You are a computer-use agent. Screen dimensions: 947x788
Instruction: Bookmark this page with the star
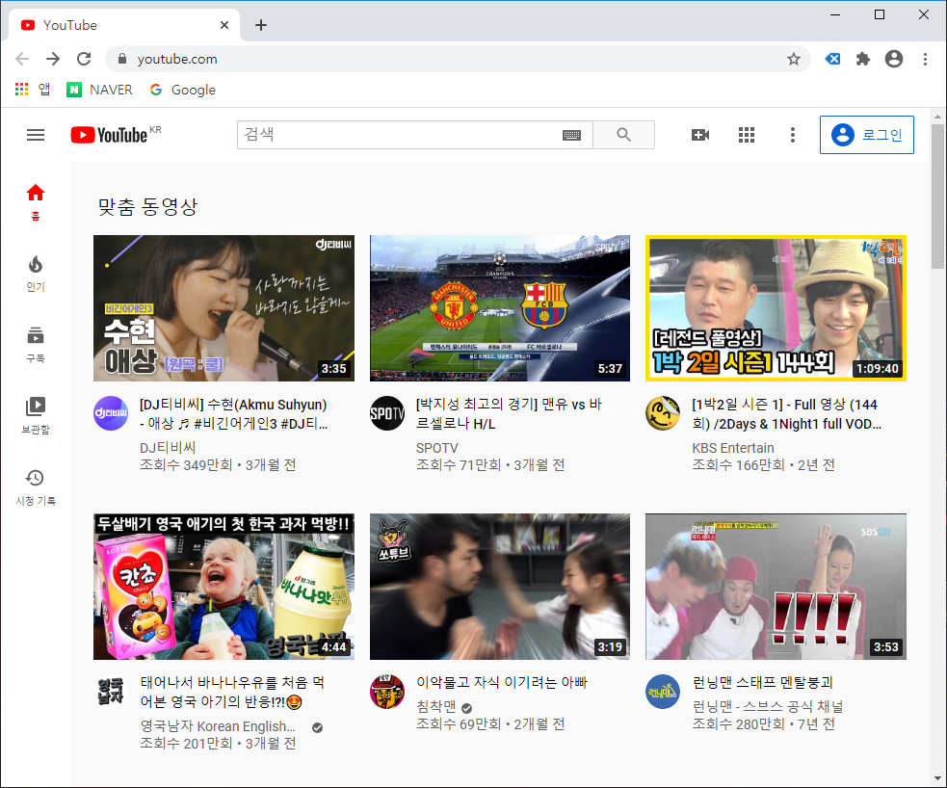point(794,59)
